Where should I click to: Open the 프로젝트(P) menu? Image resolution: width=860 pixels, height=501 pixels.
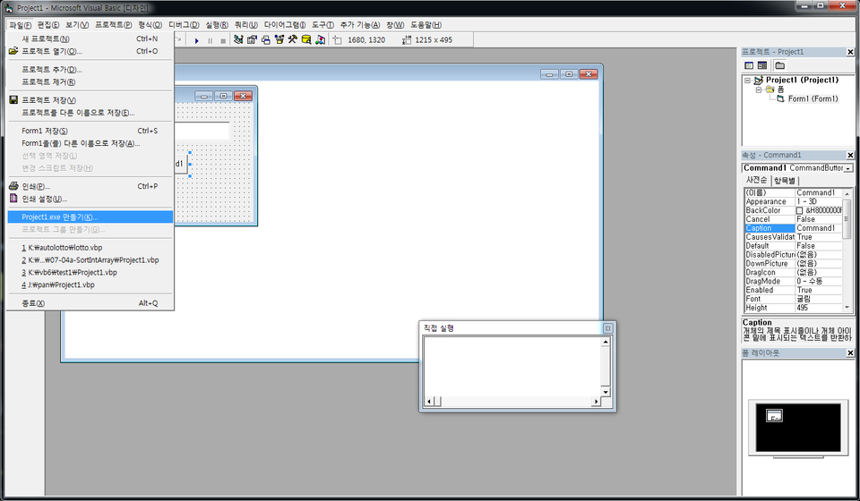(x=114, y=25)
